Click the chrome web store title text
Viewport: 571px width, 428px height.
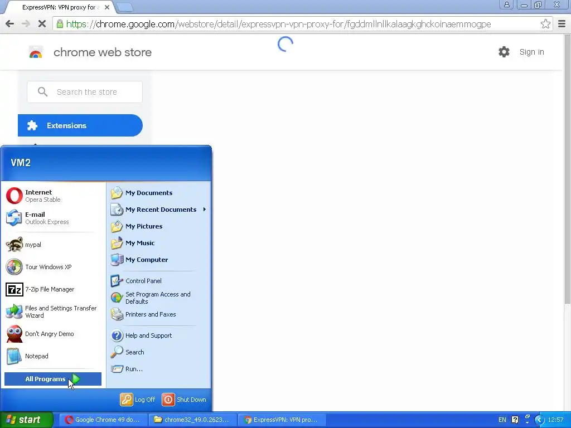103,52
